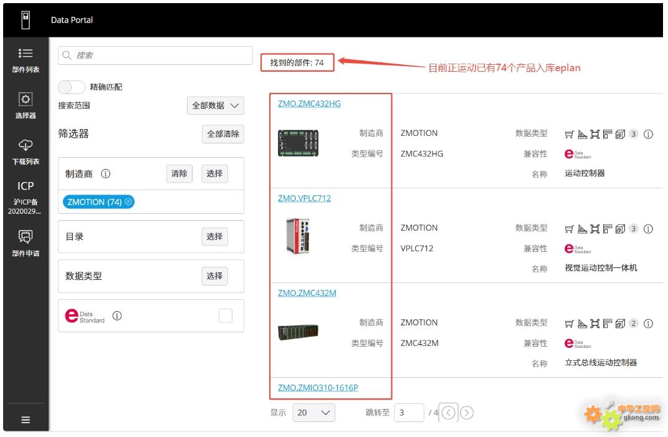Open the selector (选择器) sidebar item
668x437 pixels.
[x=26, y=106]
